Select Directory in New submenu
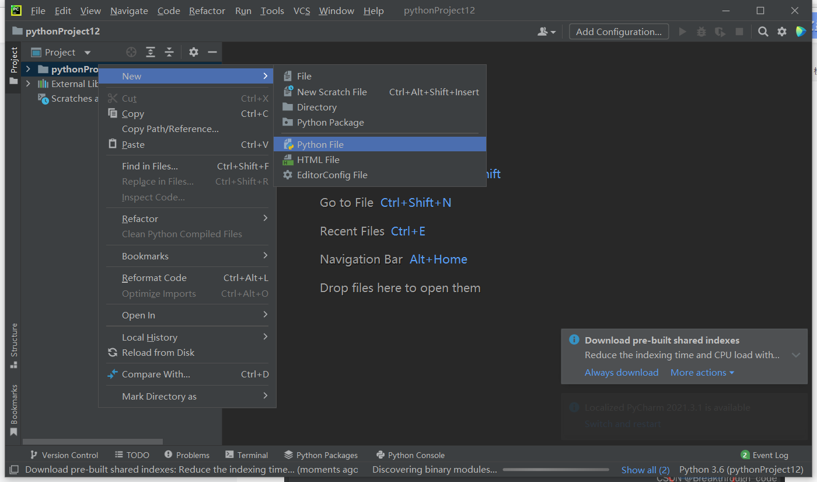 point(379,107)
